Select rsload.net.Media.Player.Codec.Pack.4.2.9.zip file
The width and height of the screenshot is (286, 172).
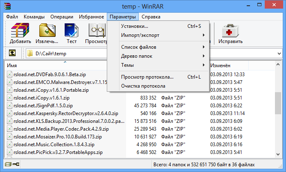(x=61, y=129)
